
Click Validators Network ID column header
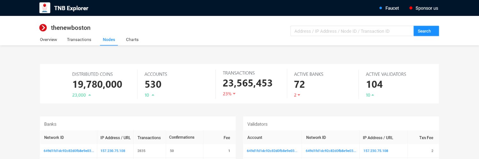[x=316, y=138]
